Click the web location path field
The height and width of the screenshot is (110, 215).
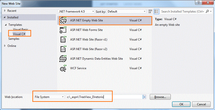[105, 97]
